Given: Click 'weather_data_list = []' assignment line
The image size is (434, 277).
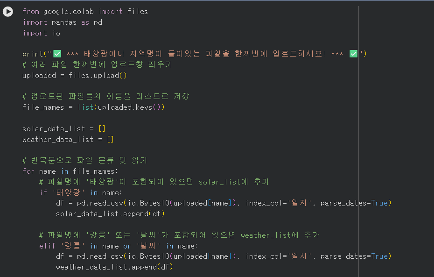Looking at the screenshot, I should [68, 139].
